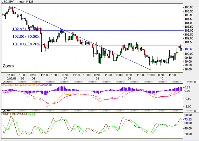Click the dash icon above the PKS label

pos(9,111)
